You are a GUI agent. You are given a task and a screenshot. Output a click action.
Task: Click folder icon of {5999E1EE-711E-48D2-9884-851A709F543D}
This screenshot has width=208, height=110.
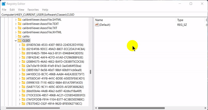pyautogui.click(x=23, y=83)
